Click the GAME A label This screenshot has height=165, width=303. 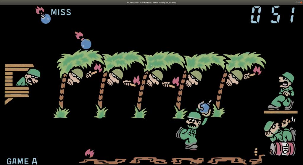pyautogui.click(x=22, y=161)
